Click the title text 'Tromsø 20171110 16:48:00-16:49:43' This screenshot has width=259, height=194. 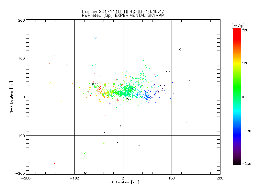(x=123, y=11)
